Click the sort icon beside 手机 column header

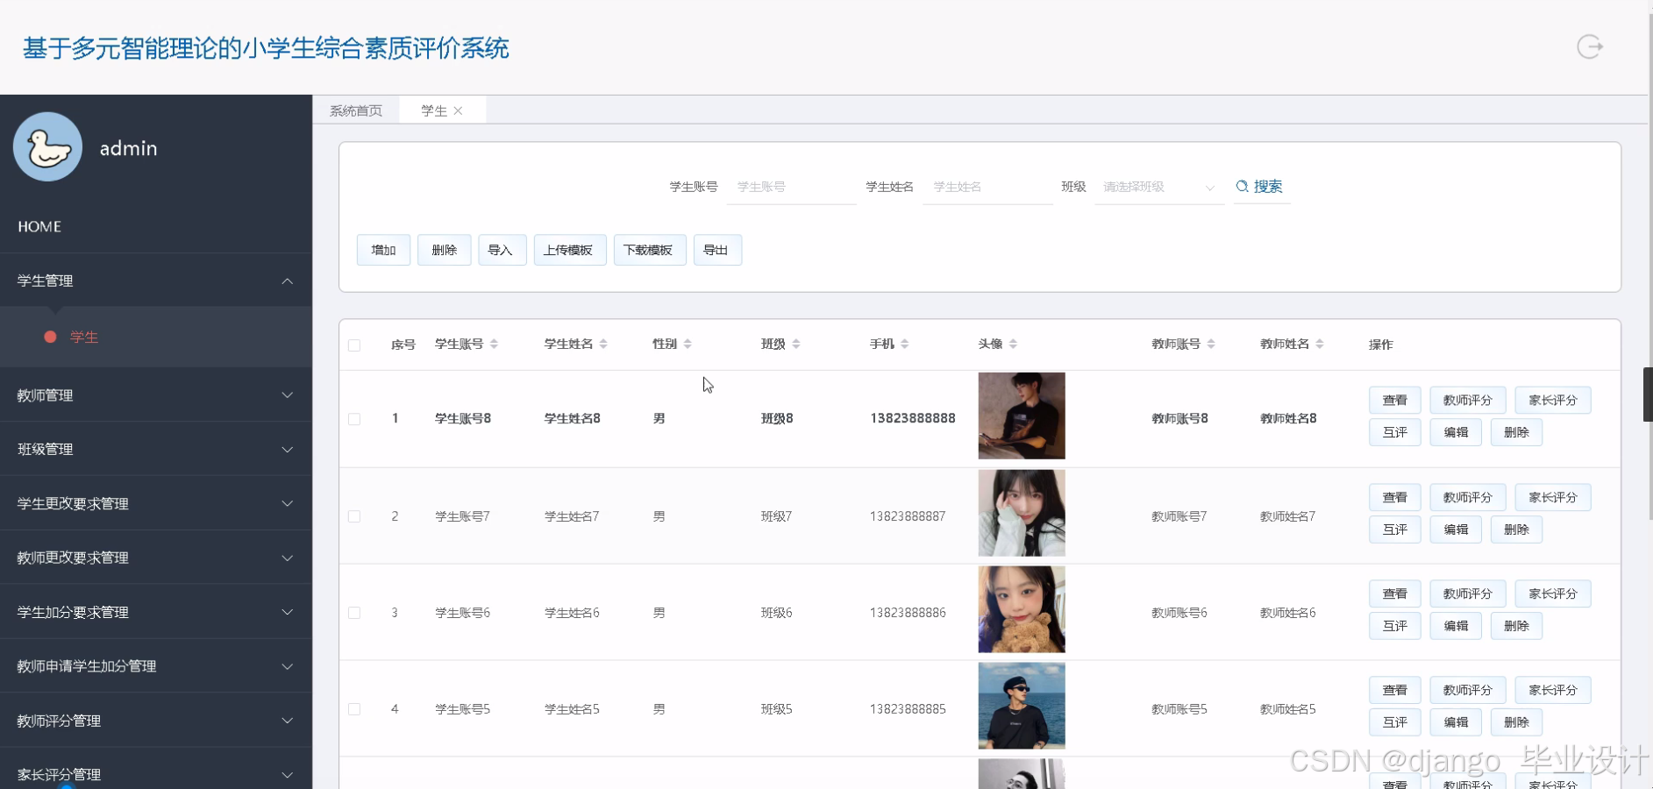[x=905, y=344]
